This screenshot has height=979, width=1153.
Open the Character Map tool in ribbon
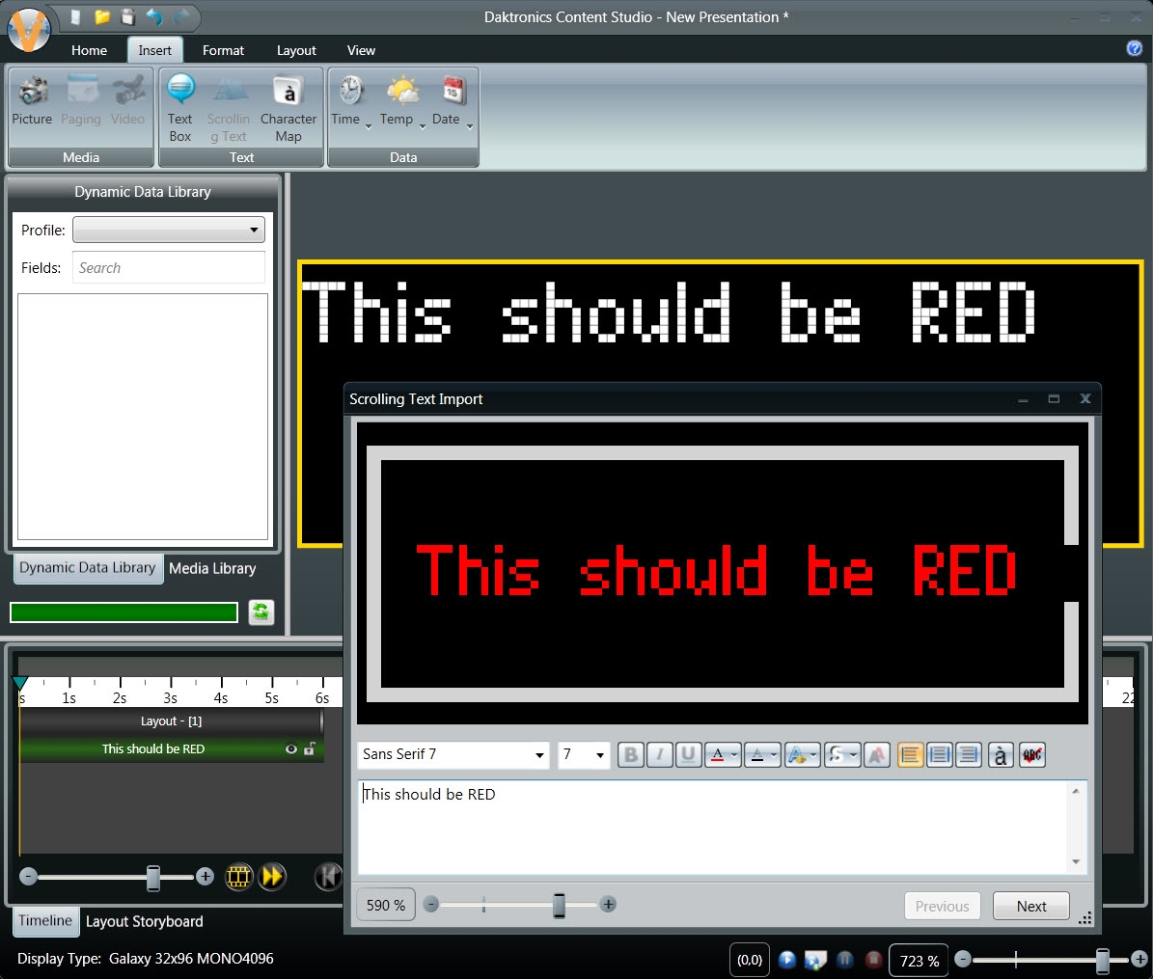(288, 107)
